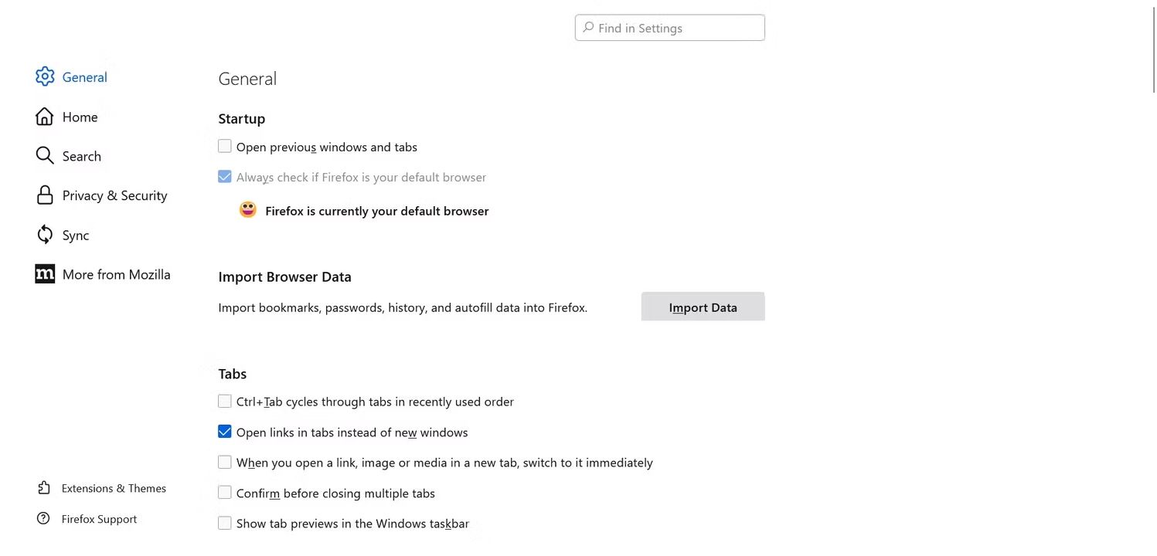Uncheck Open links in tabs instead of new windows
The height and width of the screenshot is (556, 1157).
[225, 432]
